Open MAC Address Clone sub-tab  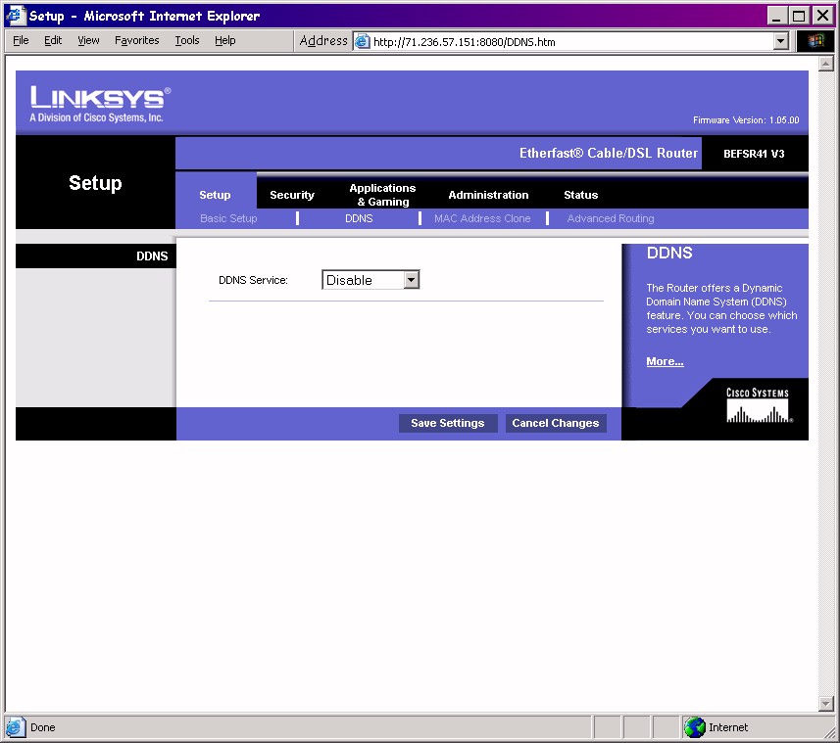point(482,218)
